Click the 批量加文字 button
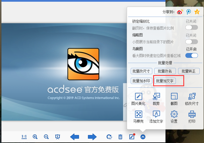The image size is (204, 143). coord(165,81)
